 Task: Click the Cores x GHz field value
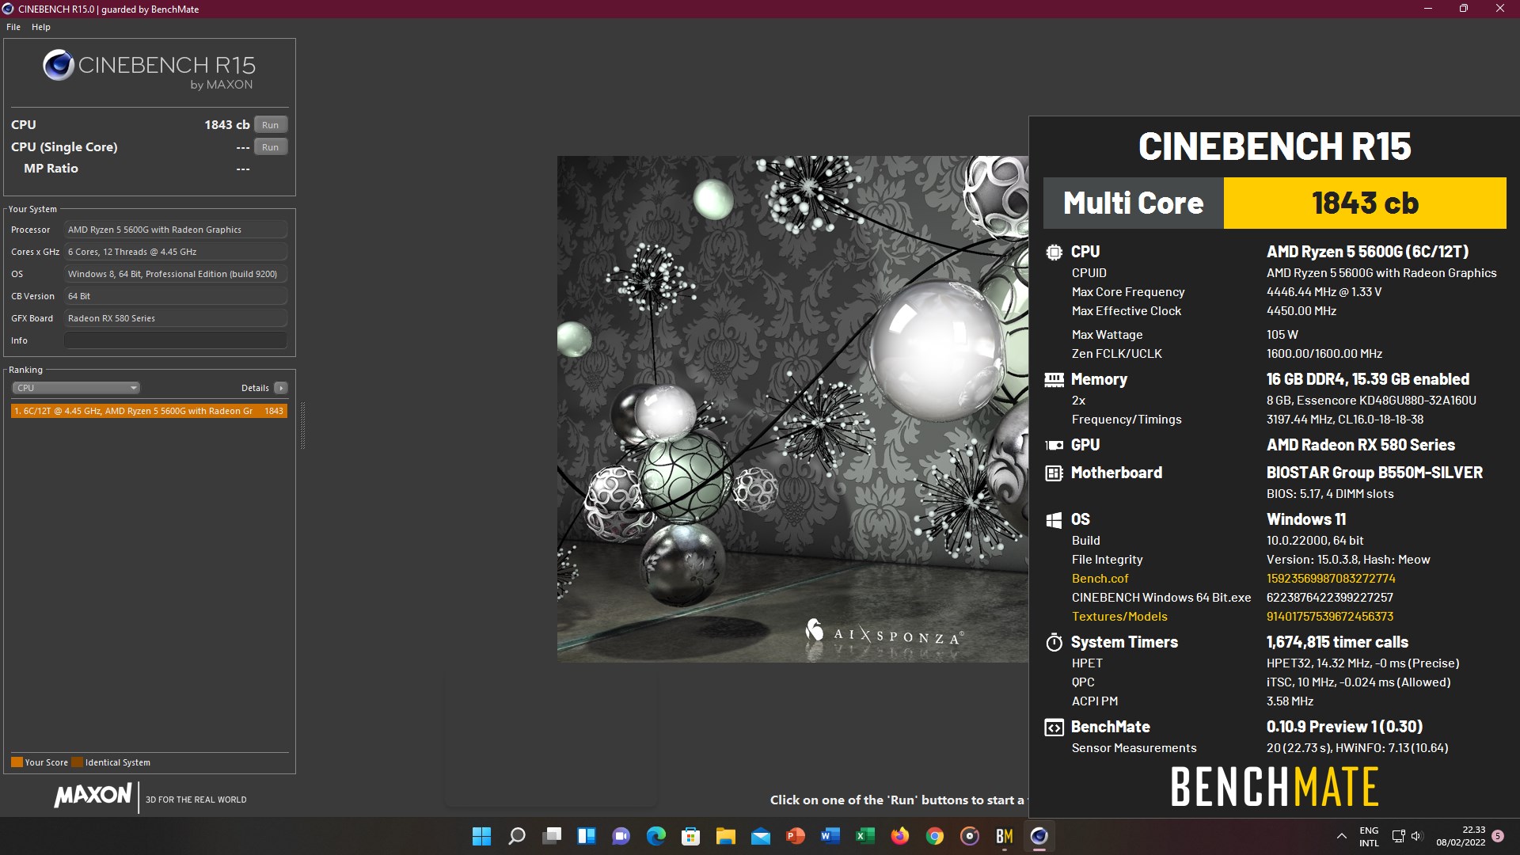176,252
